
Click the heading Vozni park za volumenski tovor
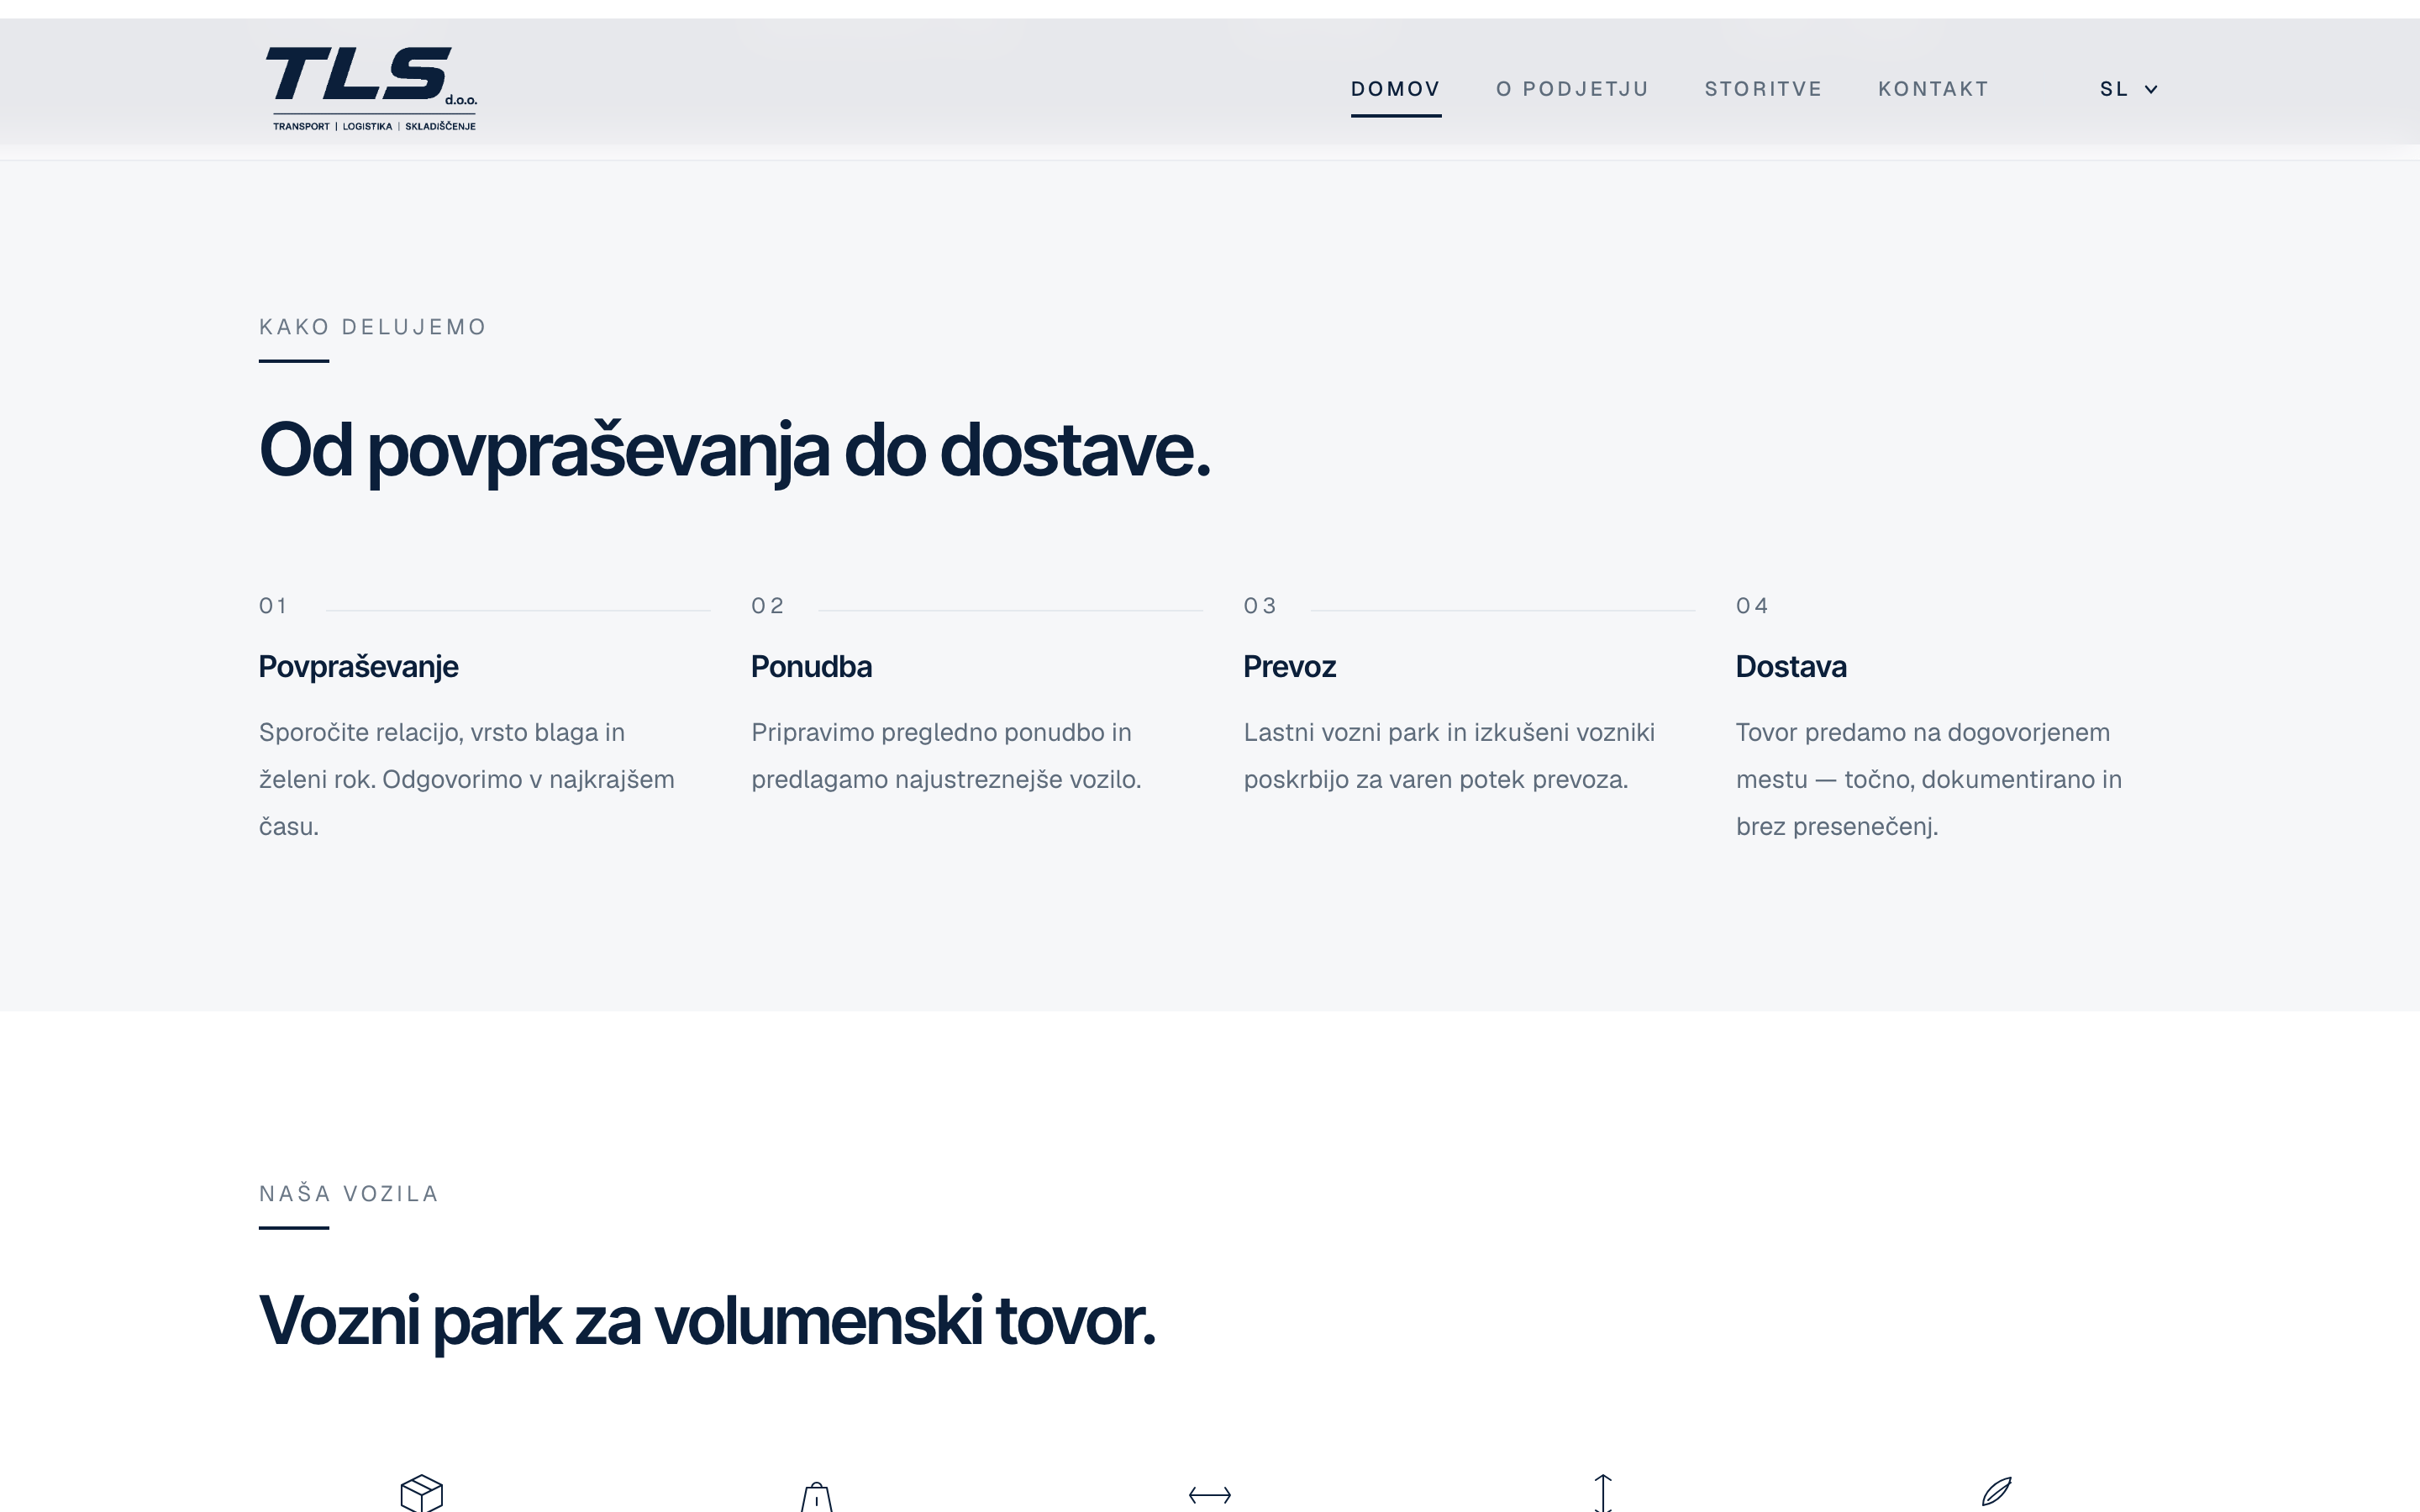click(x=707, y=1322)
